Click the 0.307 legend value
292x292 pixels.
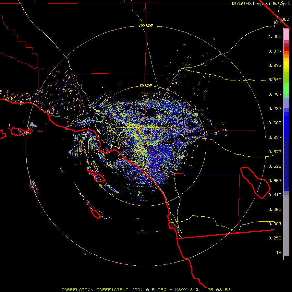tap(275, 224)
